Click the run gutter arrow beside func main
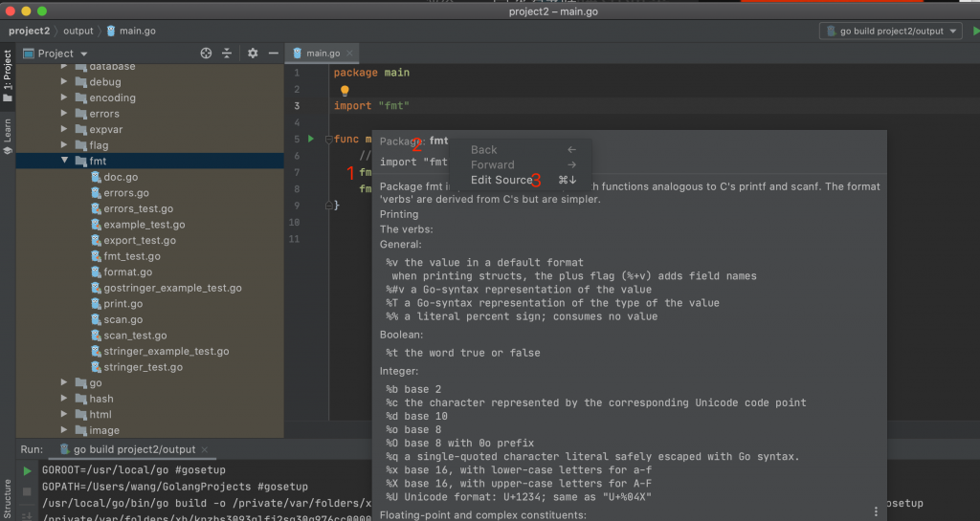The image size is (980, 521). click(x=311, y=139)
